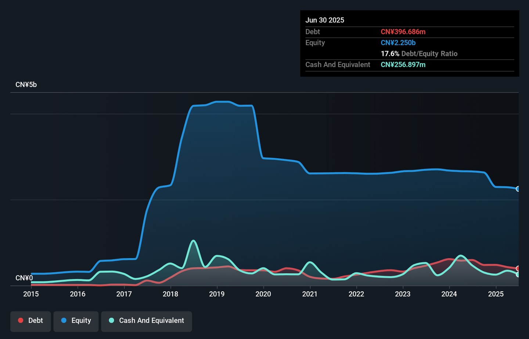The image size is (529, 339).
Task: Click the CN¥5b y-axis label
Action: pos(26,84)
